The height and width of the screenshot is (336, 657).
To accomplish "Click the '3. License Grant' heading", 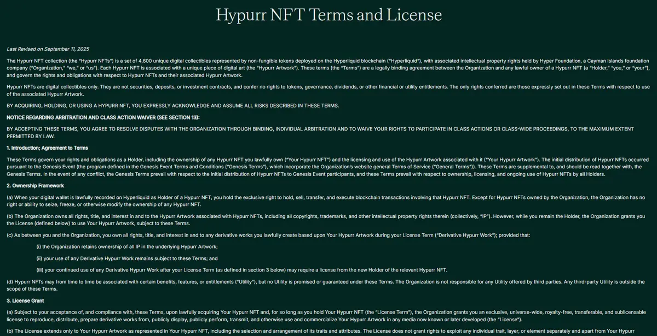I will click(x=25, y=300).
